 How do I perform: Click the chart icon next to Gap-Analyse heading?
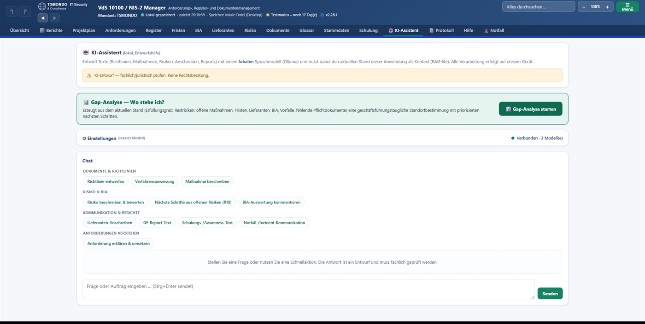(86, 102)
